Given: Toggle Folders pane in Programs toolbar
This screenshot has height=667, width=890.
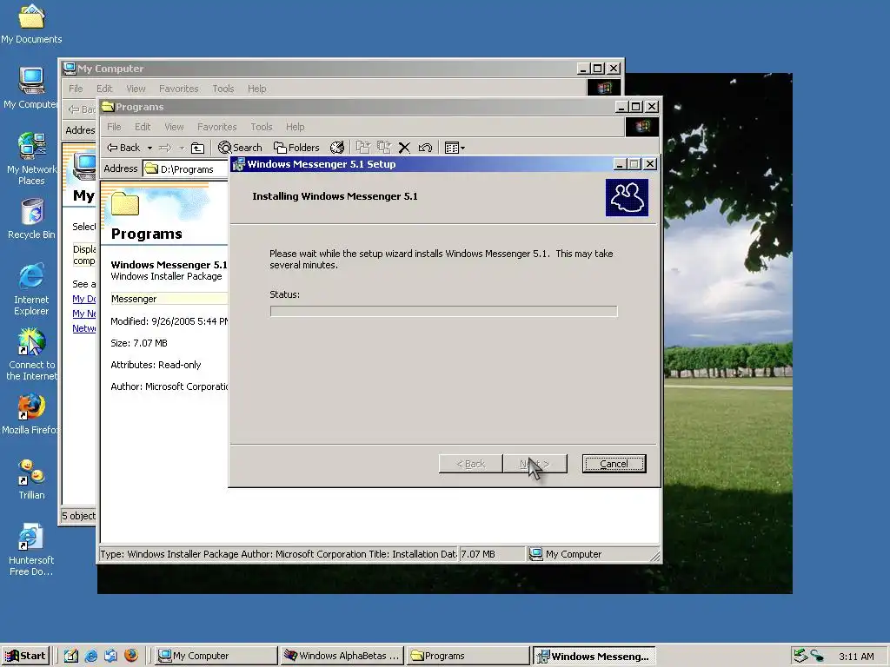Looking at the screenshot, I should (x=296, y=148).
